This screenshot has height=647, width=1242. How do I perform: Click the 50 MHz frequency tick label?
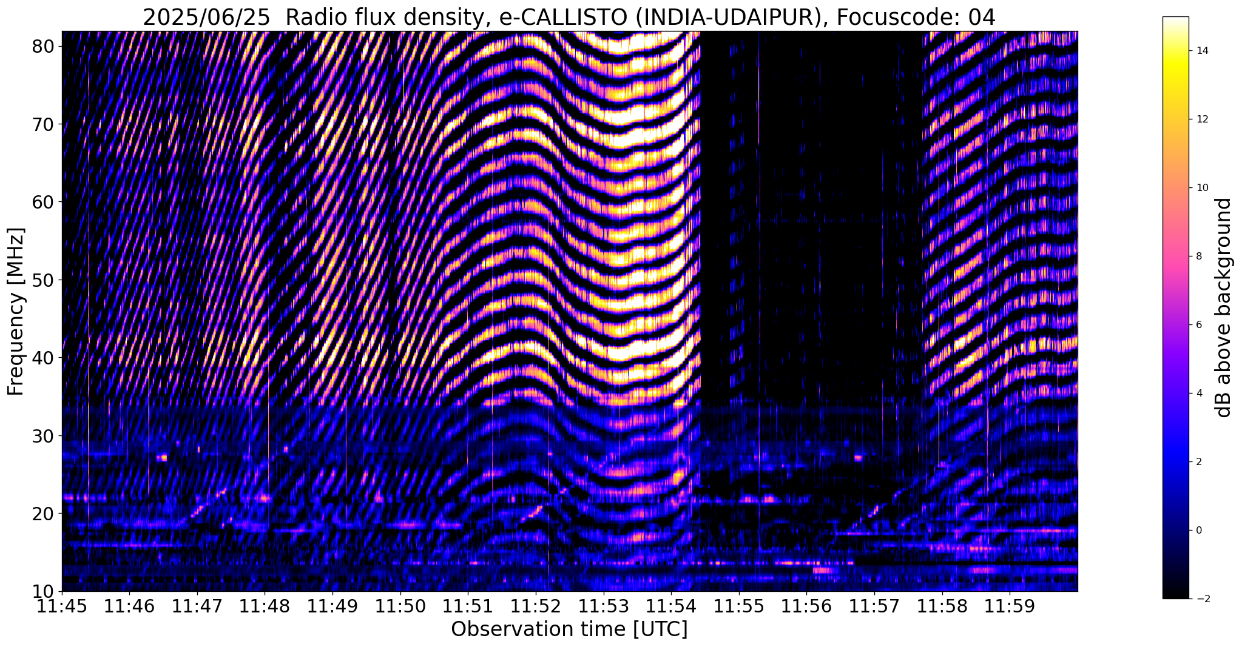(44, 280)
